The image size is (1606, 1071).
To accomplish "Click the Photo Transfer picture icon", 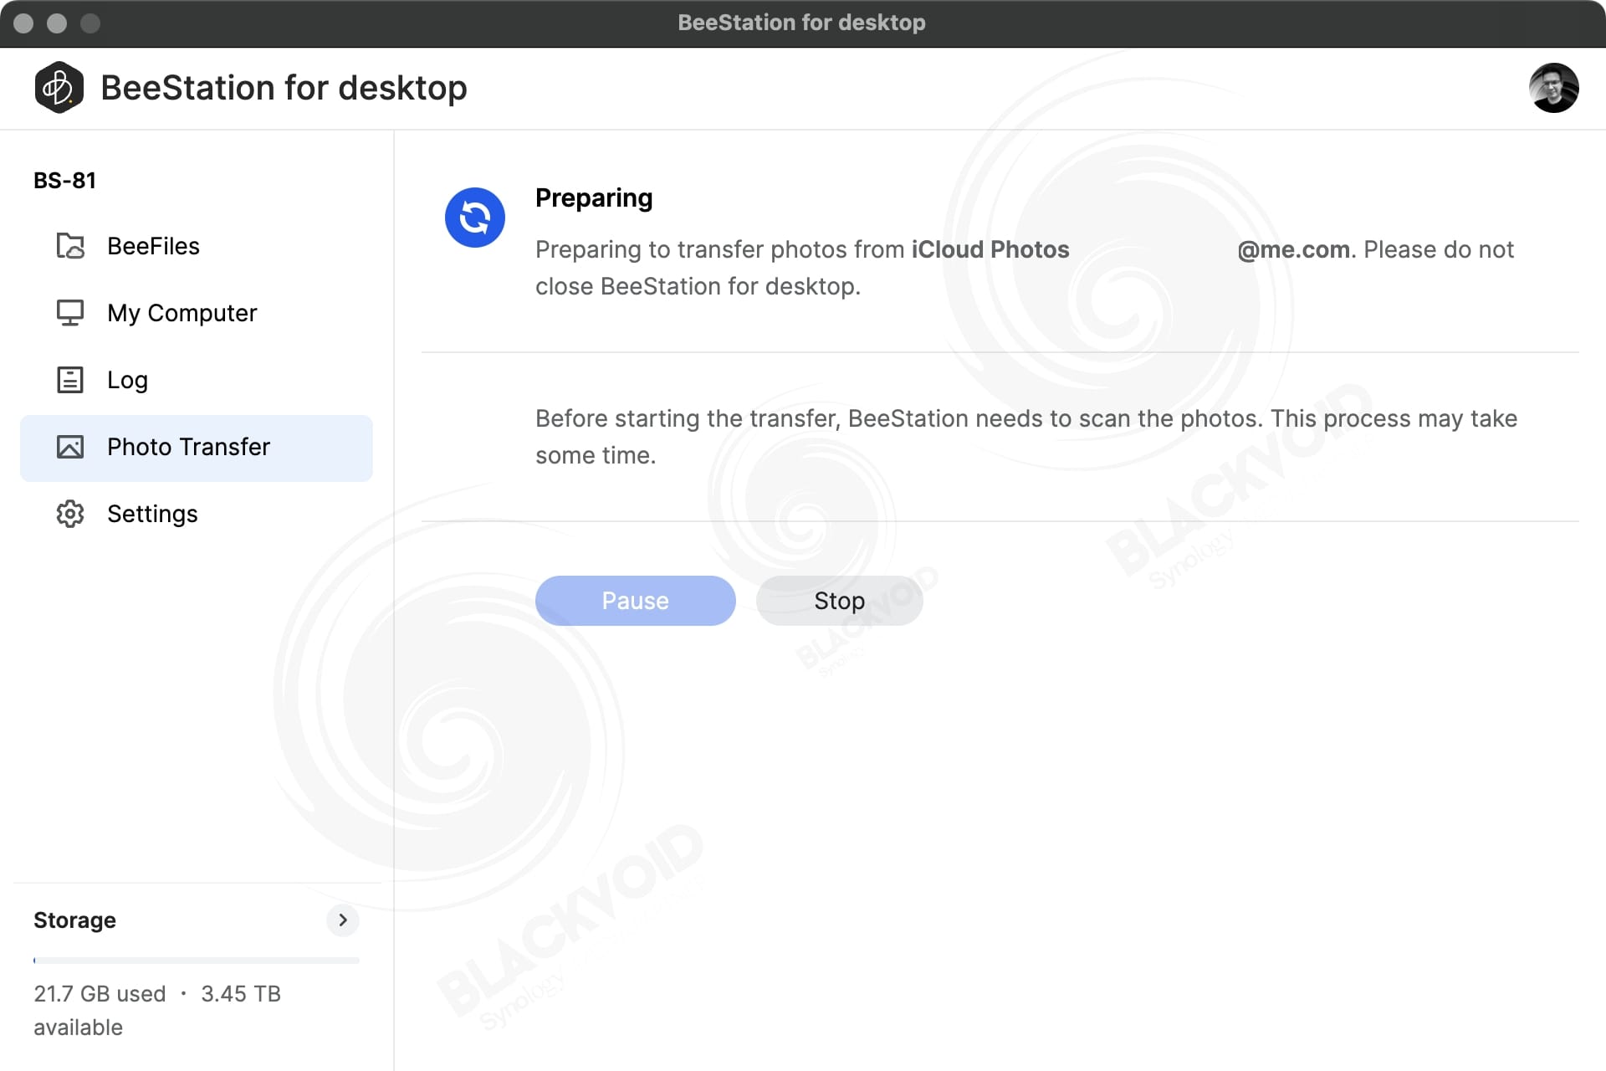I will tap(70, 447).
